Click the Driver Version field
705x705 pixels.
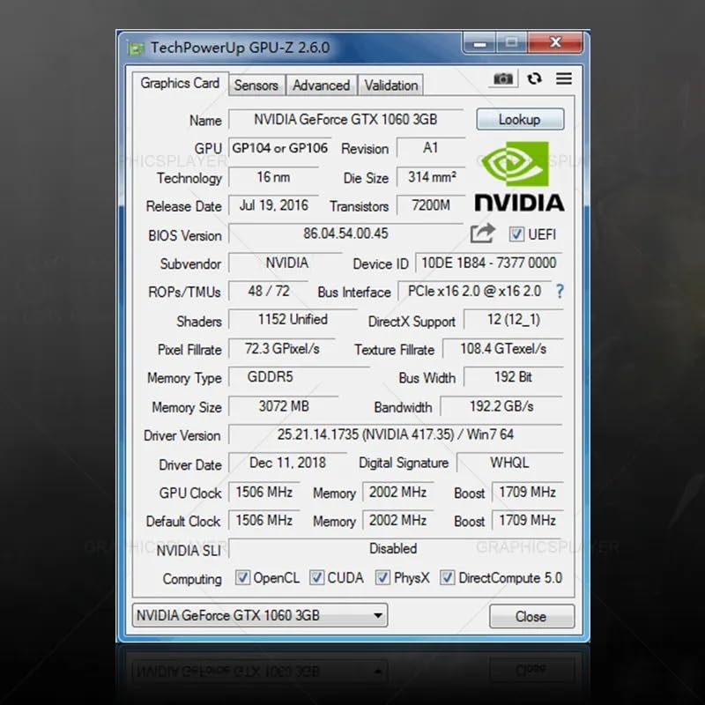(x=396, y=434)
